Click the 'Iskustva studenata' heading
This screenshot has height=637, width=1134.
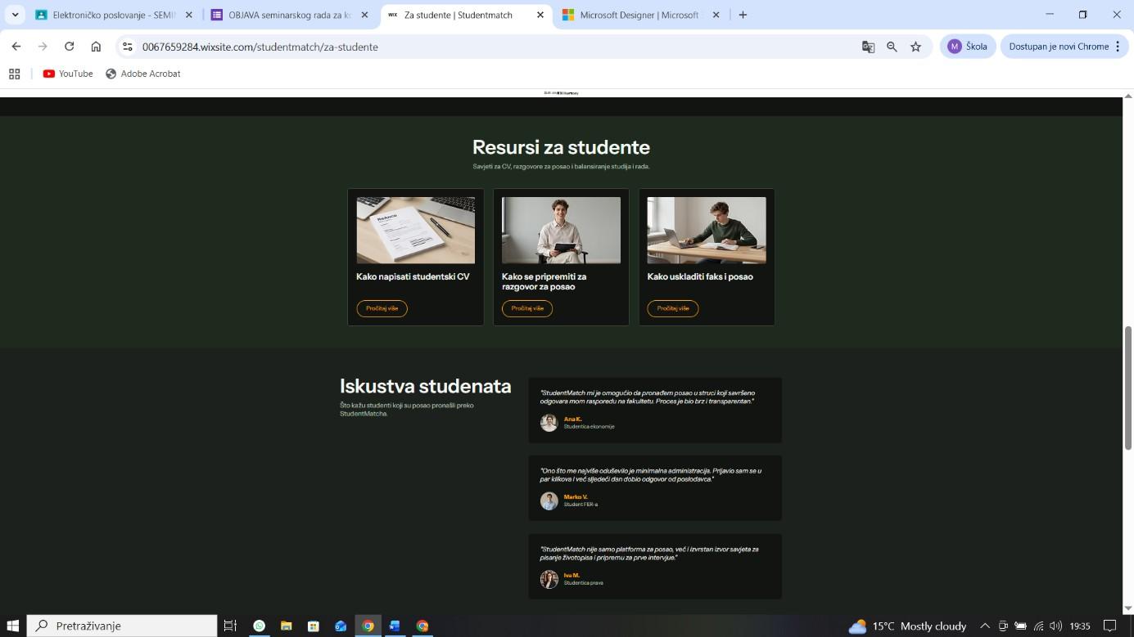[425, 386]
